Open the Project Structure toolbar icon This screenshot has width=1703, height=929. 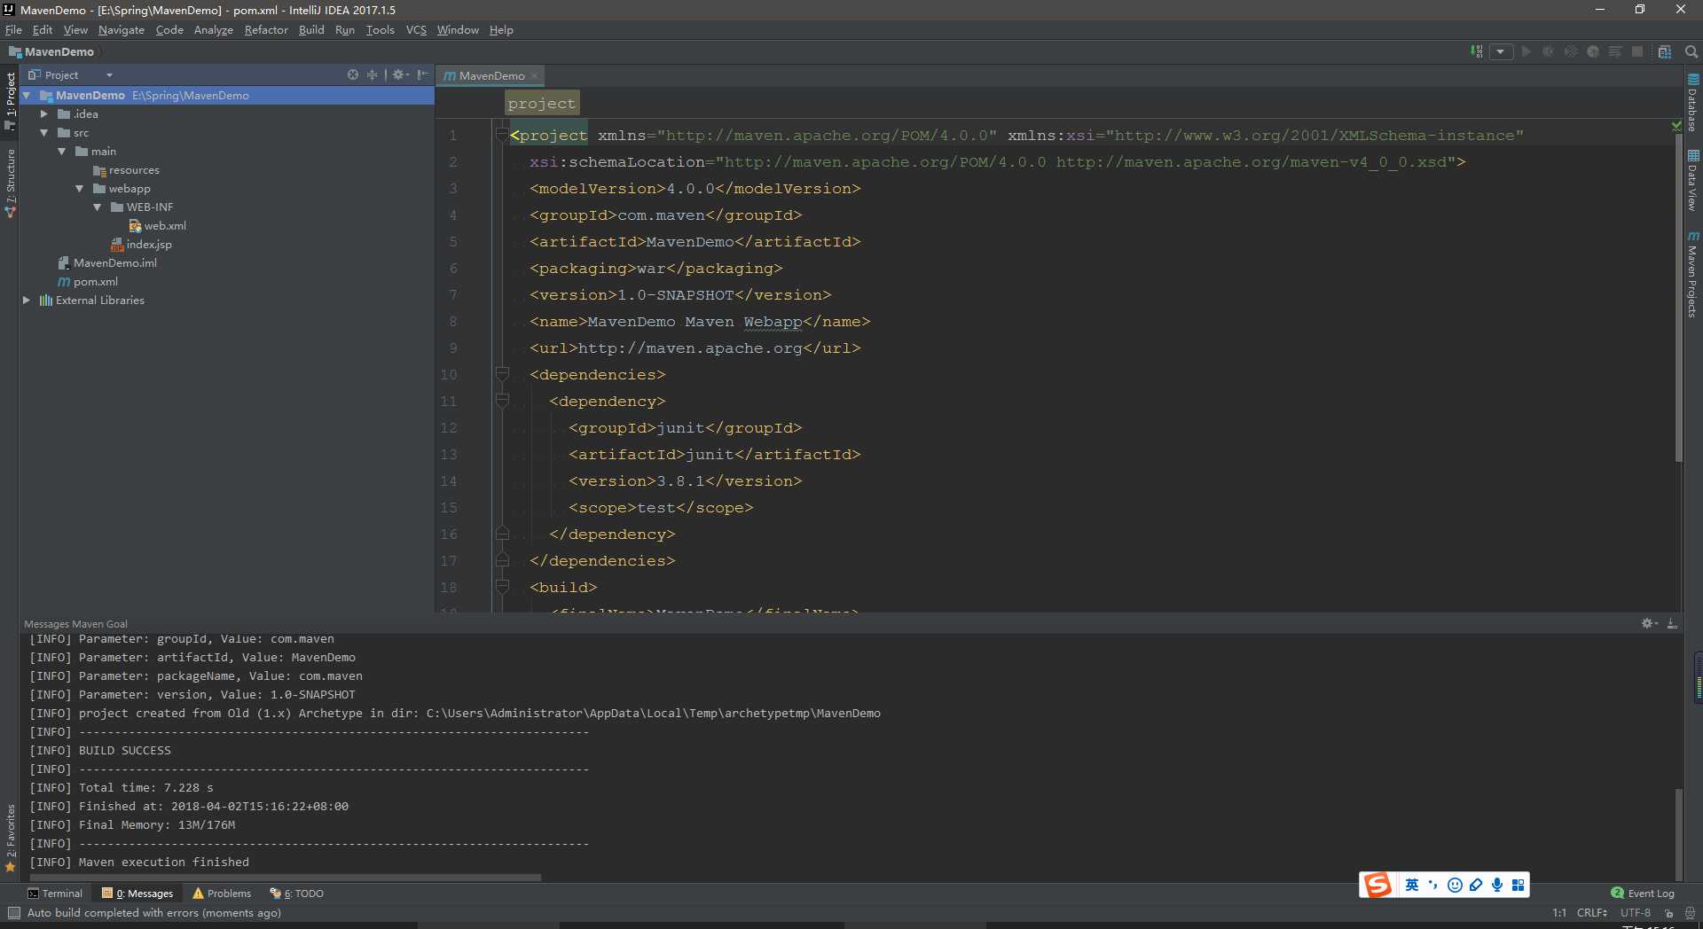tap(1665, 51)
